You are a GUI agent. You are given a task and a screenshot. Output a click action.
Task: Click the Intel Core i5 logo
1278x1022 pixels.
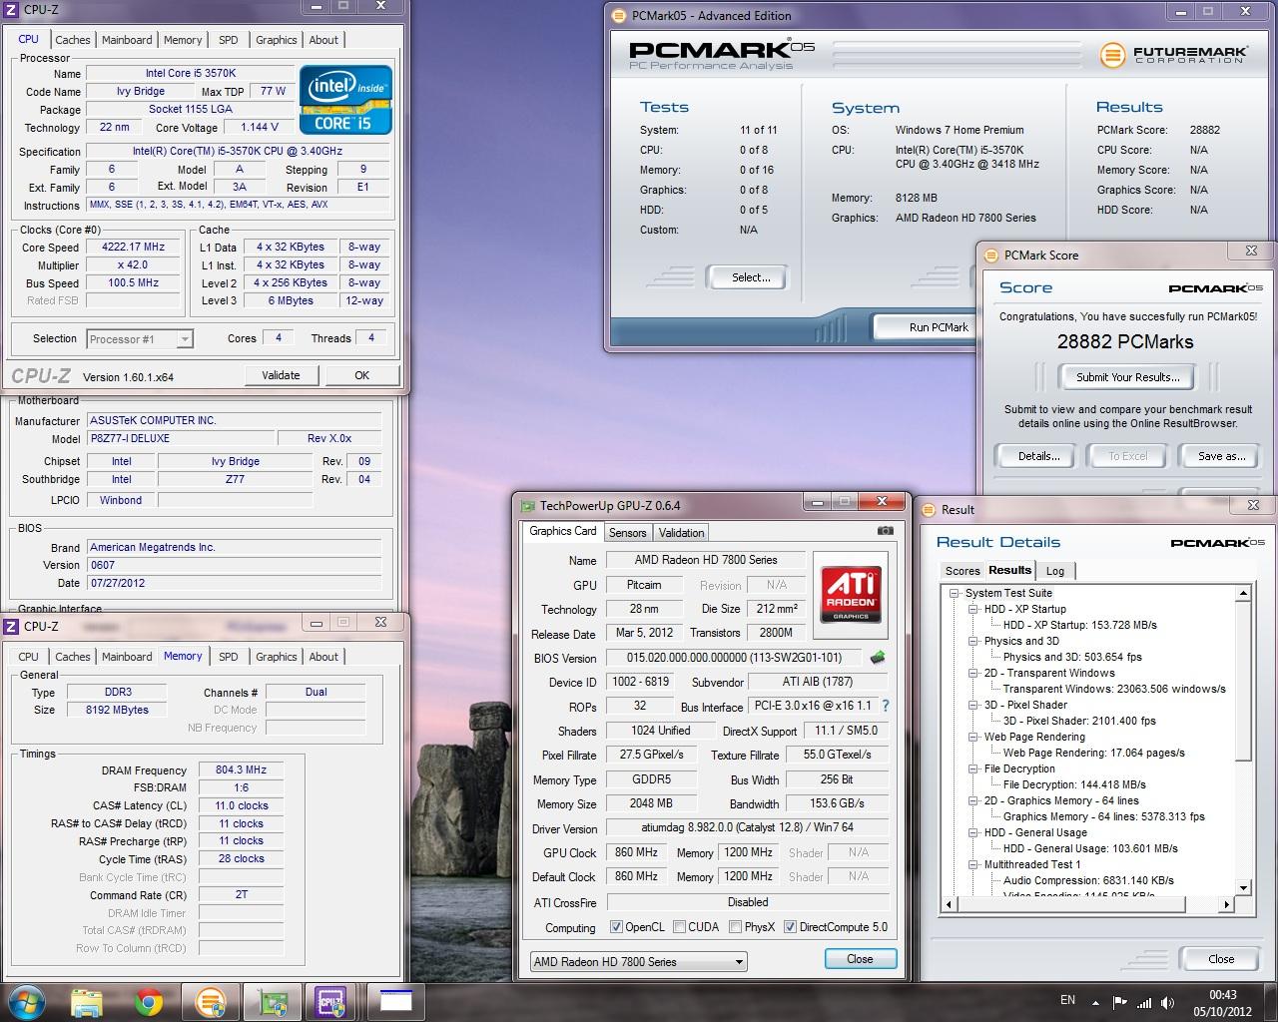tap(345, 101)
